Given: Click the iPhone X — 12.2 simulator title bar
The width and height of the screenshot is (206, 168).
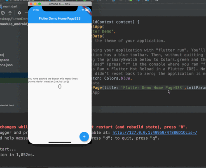Looking at the screenshot, I should point(60,4).
